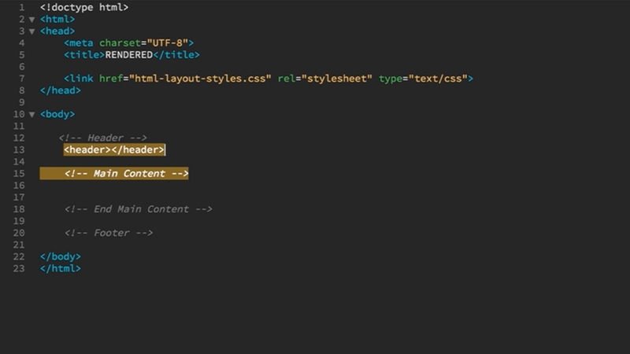Click the Header comment

tap(103, 138)
